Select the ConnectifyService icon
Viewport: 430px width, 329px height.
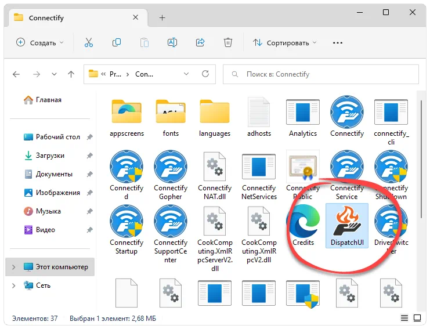point(347,175)
